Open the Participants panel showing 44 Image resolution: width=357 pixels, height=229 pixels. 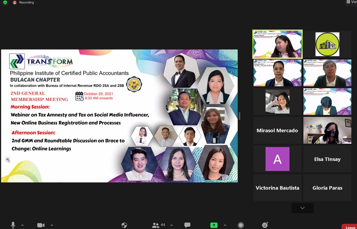tap(158, 225)
